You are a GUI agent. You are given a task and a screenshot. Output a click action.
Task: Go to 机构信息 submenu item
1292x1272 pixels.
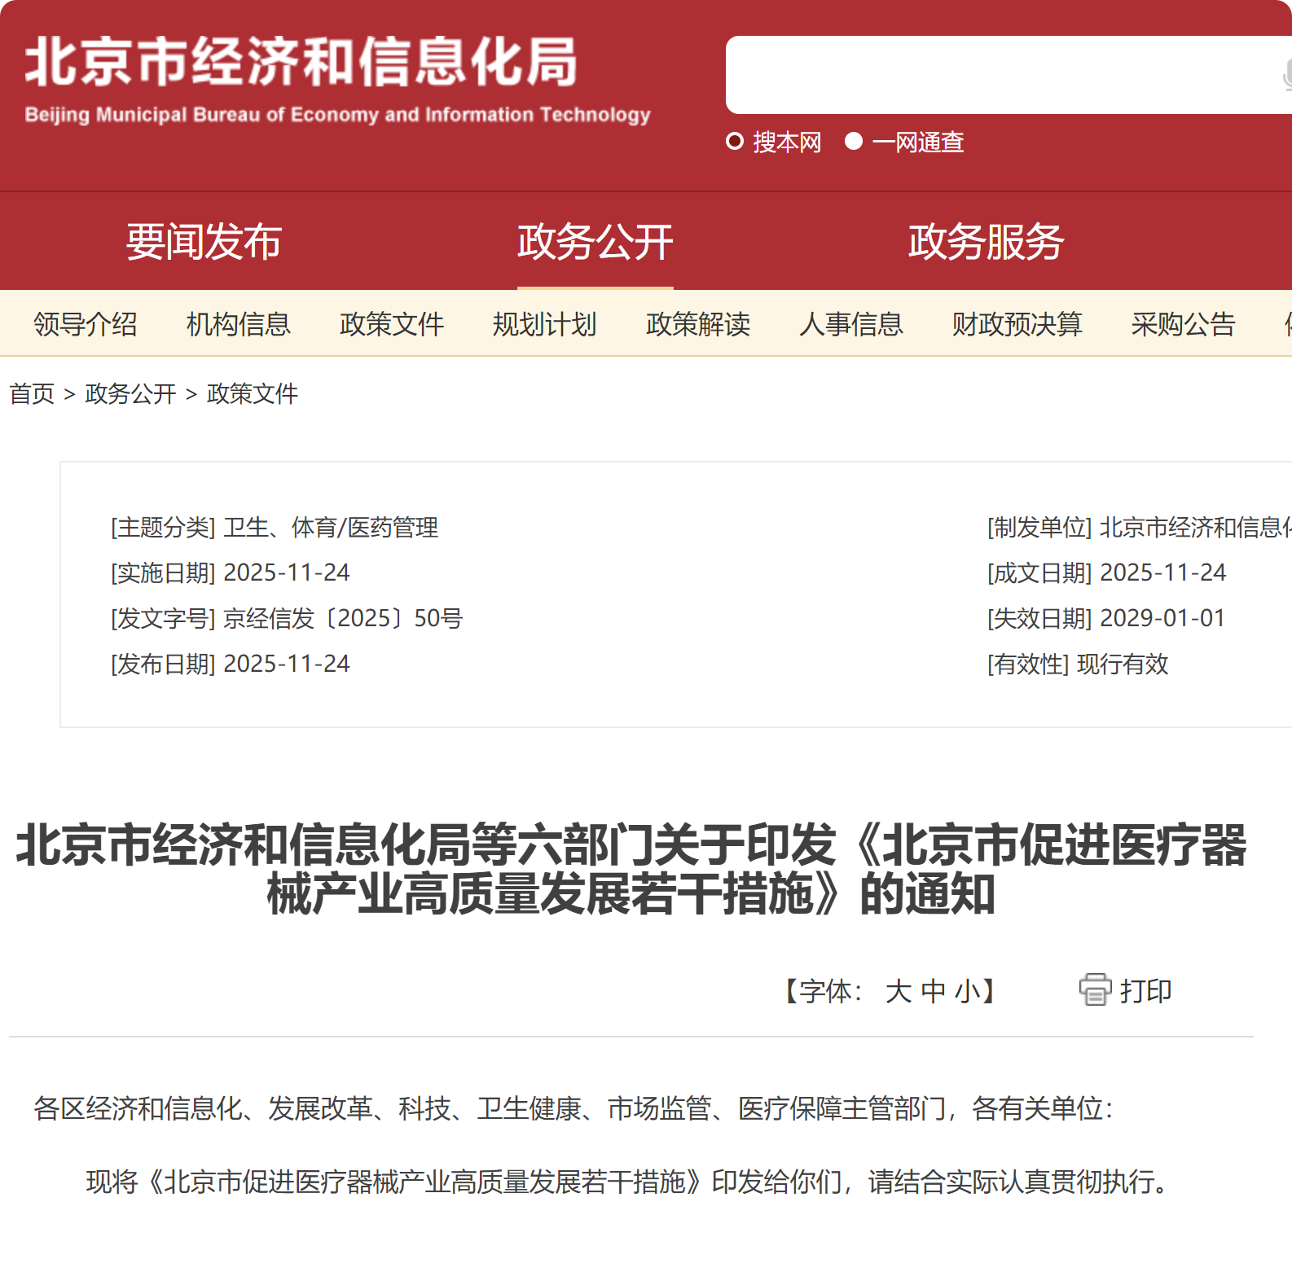pos(238,324)
